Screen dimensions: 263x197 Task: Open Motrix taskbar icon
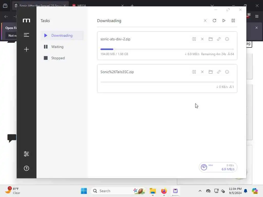(x=175, y=191)
